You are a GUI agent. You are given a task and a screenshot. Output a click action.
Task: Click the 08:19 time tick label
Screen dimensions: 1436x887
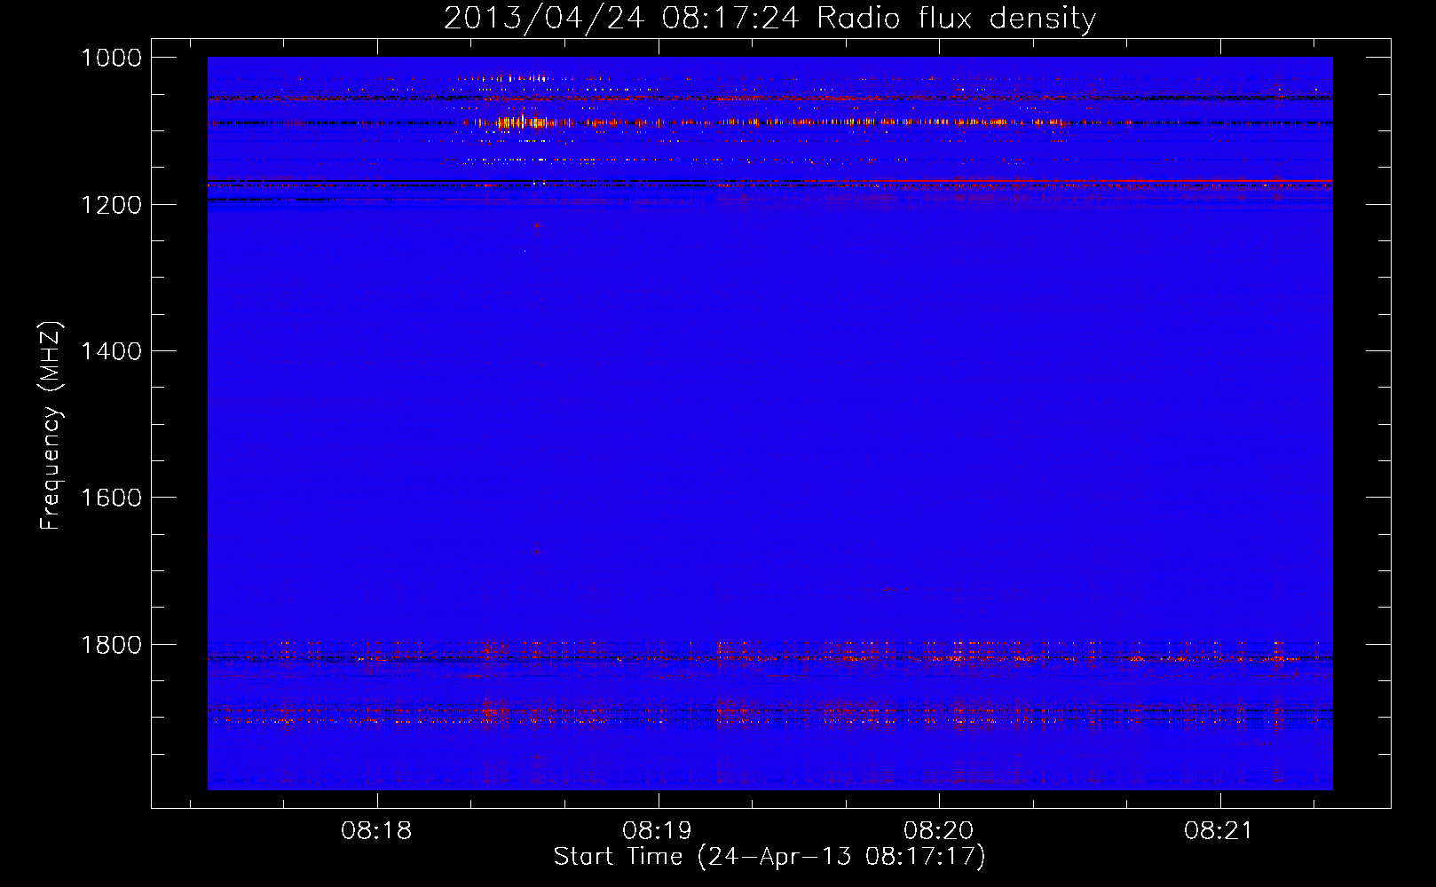point(658,831)
